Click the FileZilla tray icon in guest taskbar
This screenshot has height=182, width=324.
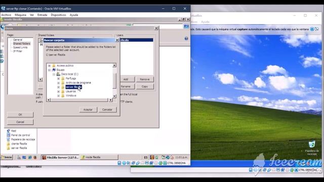152,157
